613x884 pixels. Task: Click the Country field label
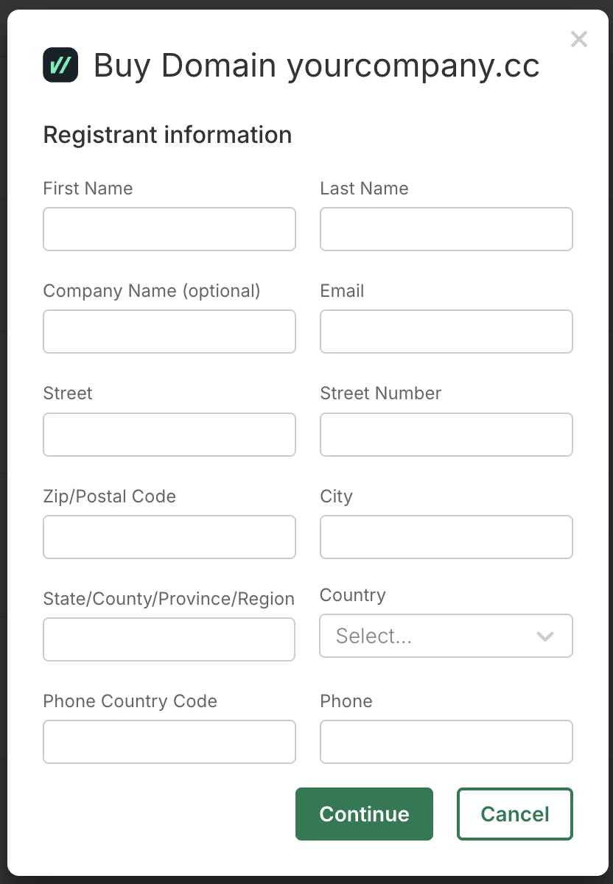pos(353,595)
